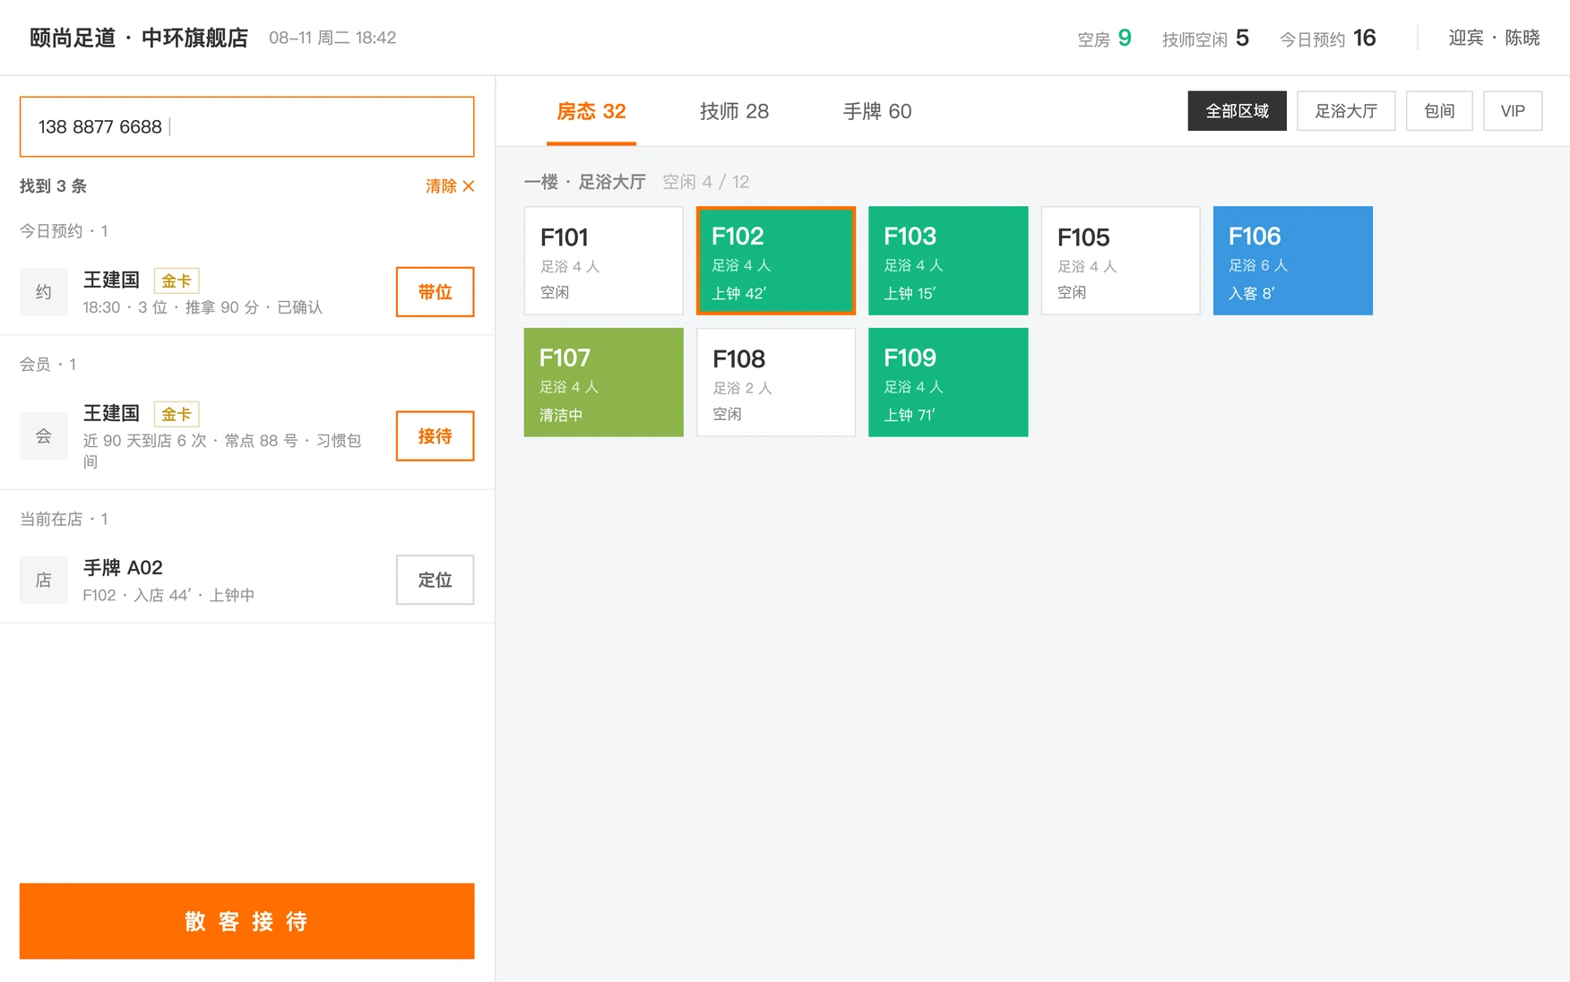Click the 金卡 badge on the reservation row
The image size is (1570, 982).
[x=177, y=280]
